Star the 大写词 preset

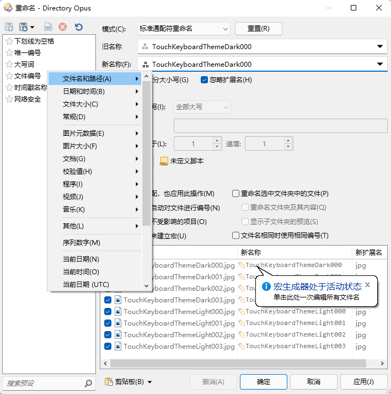pyautogui.click(x=9, y=65)
